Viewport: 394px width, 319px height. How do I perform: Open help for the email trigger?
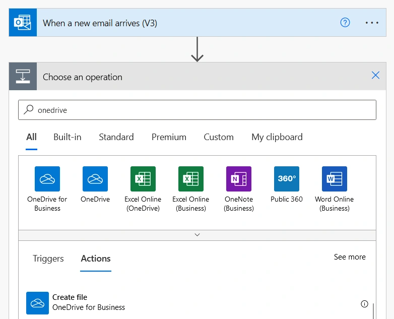[x=345, y=23]
